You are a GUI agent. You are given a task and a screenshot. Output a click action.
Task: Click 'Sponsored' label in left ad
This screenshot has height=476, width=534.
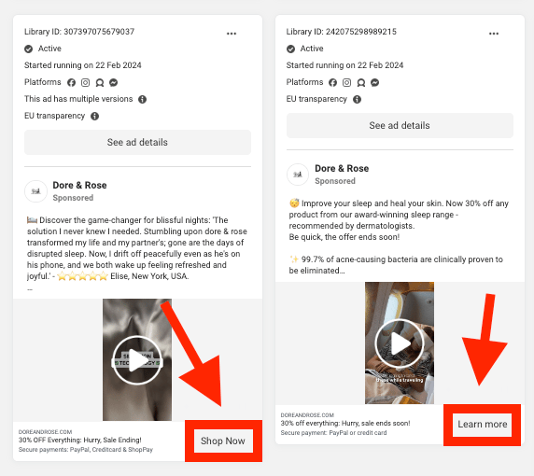coord(73,198)
